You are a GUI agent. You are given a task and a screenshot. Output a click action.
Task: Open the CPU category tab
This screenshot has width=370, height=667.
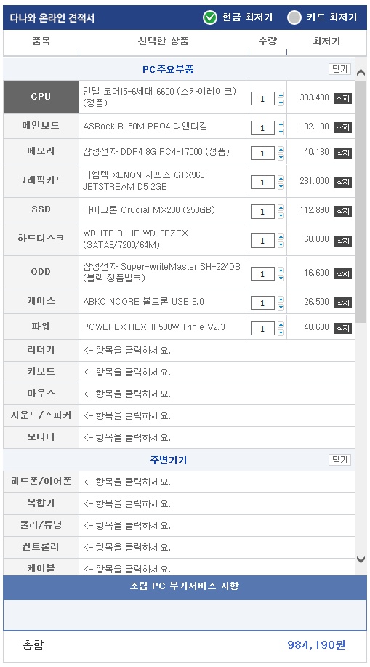coord(41,97)
